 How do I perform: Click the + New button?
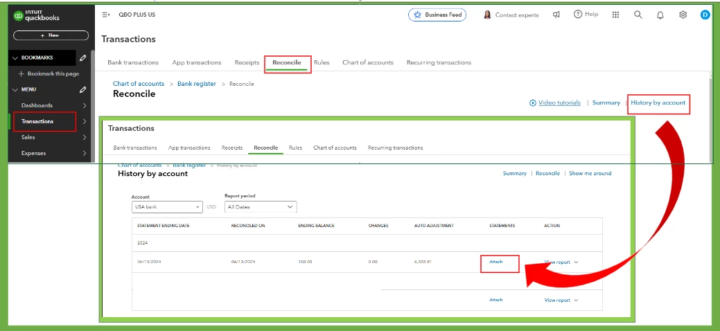(51, 35)
